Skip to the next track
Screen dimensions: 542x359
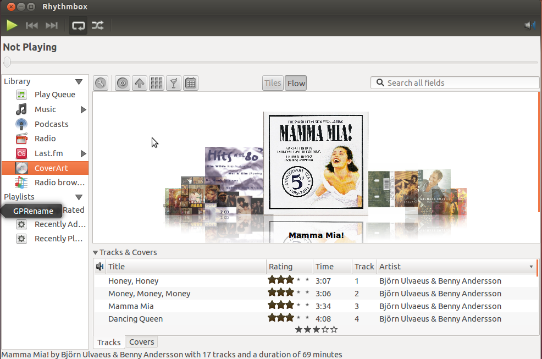[x=52, y=25]
